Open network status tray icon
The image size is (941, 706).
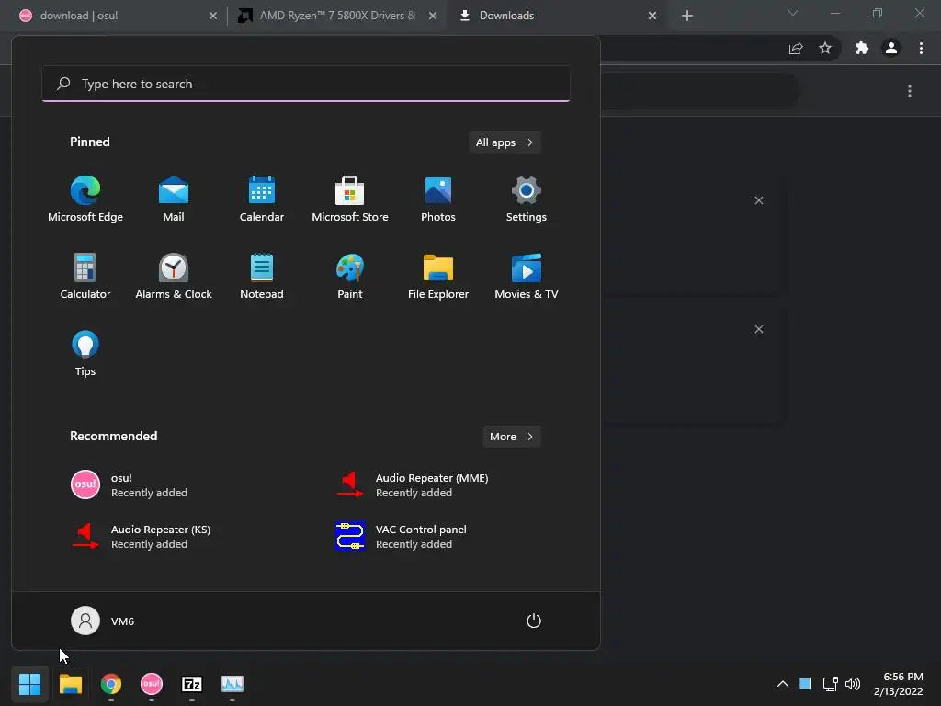[x=830, y=684]
